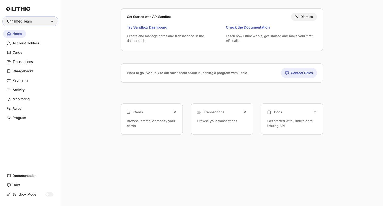The height and width of the screenshot is (206, 383).
Task: Open the Transactions tile
Action: [222, 119]
